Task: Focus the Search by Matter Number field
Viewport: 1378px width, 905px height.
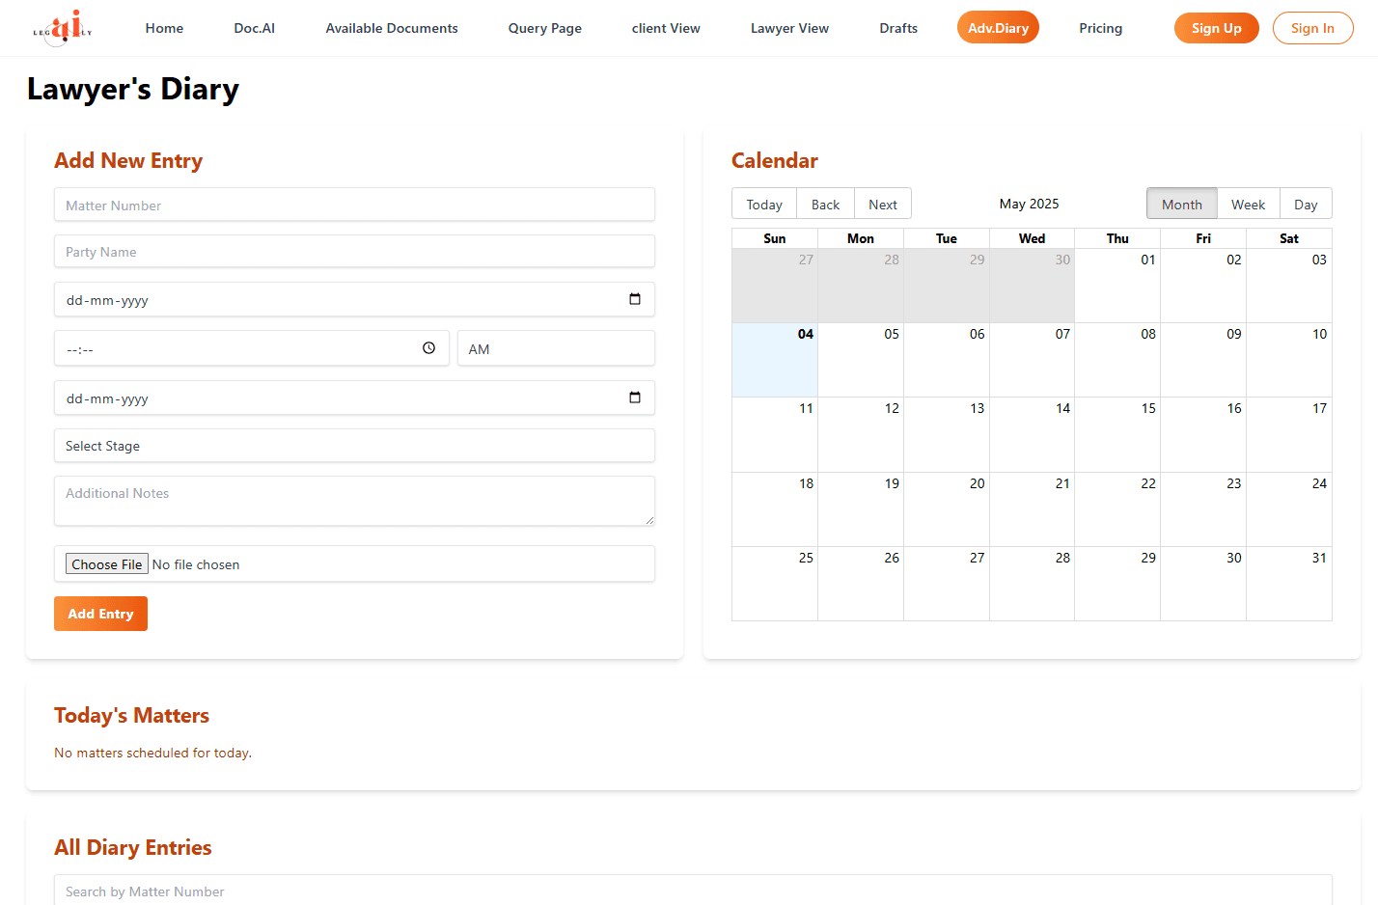Action: coord(692,891)
